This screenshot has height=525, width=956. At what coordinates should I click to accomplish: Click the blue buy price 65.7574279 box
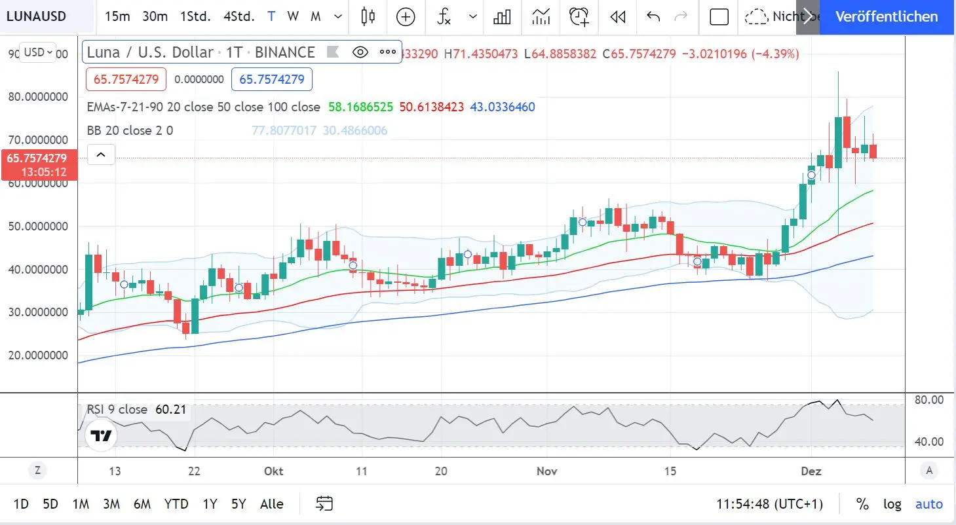(271, 80)
